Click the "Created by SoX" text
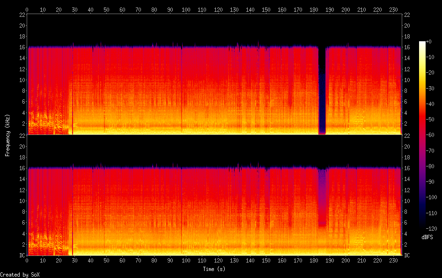442x278 pixels. click(16, 275)
